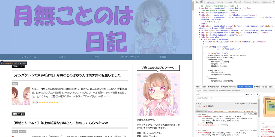Select the Styles sidebar tab

tap(199, 91)
